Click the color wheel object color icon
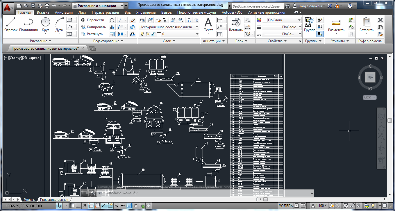 click(x=259, y=20)
